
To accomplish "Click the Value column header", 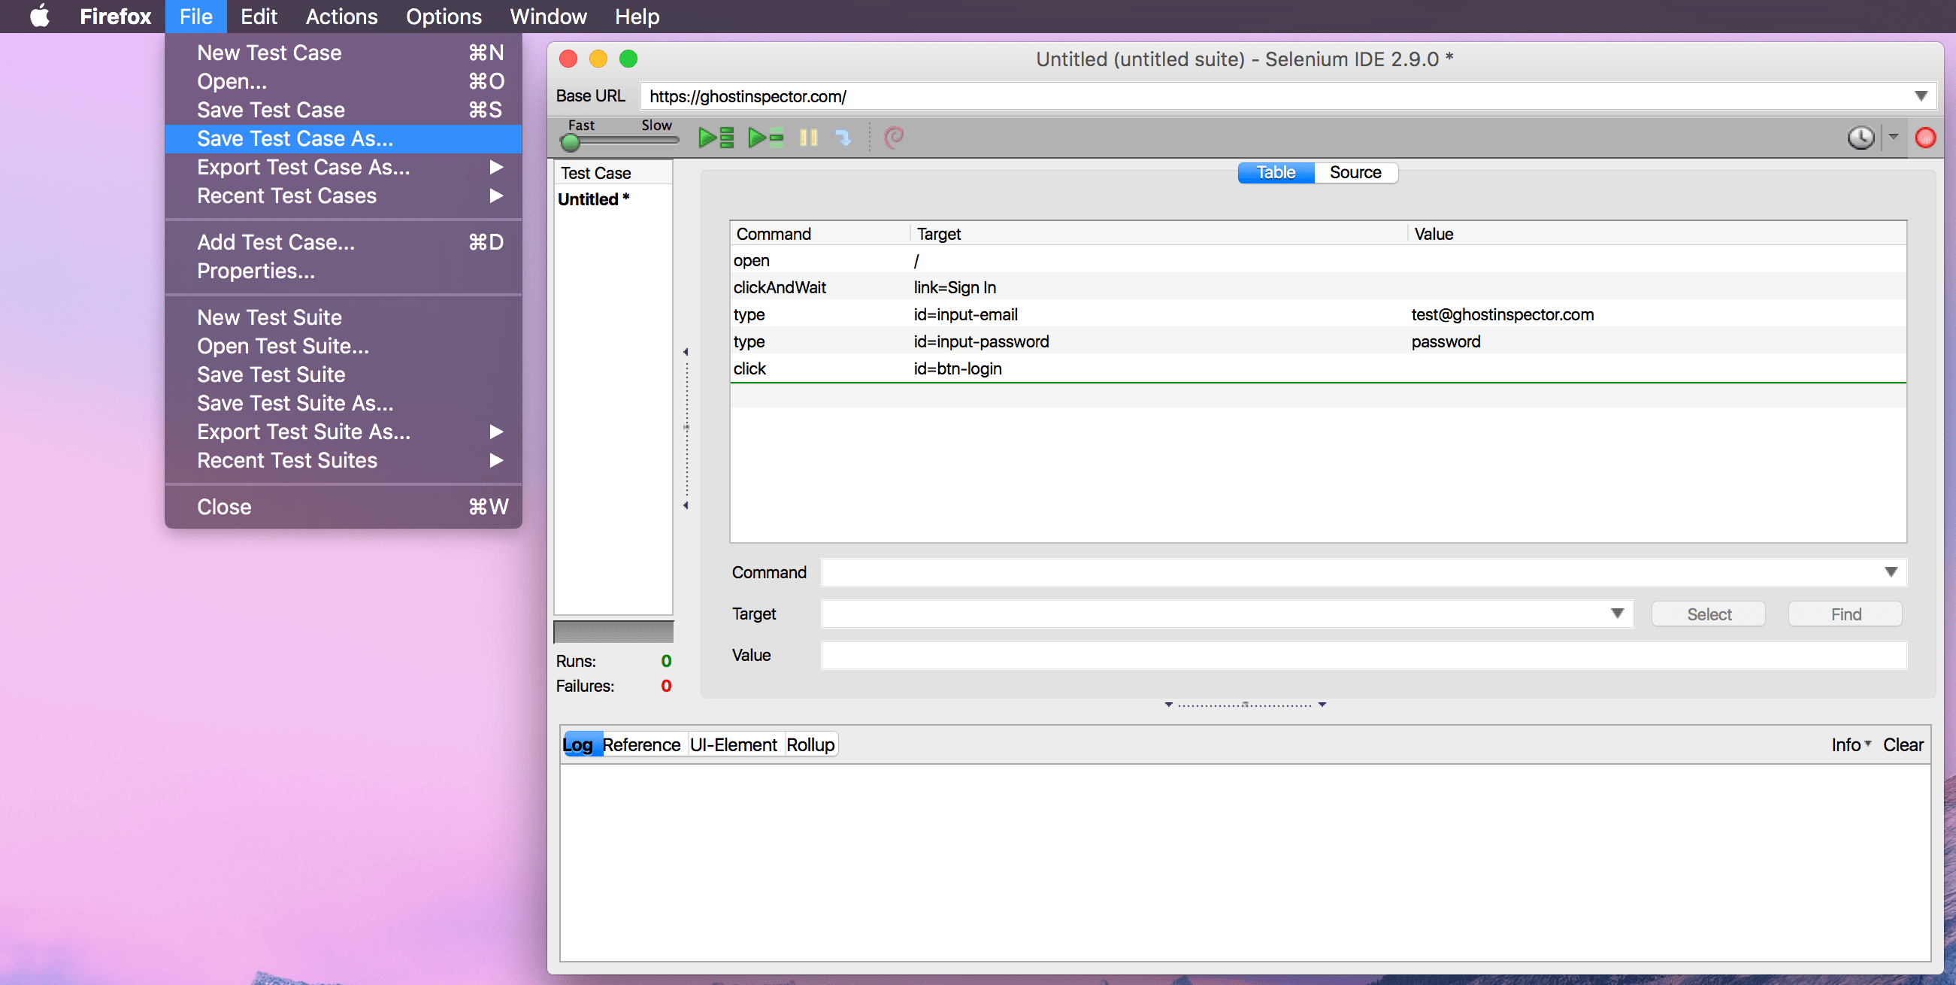I will (x=1657, y=234).
